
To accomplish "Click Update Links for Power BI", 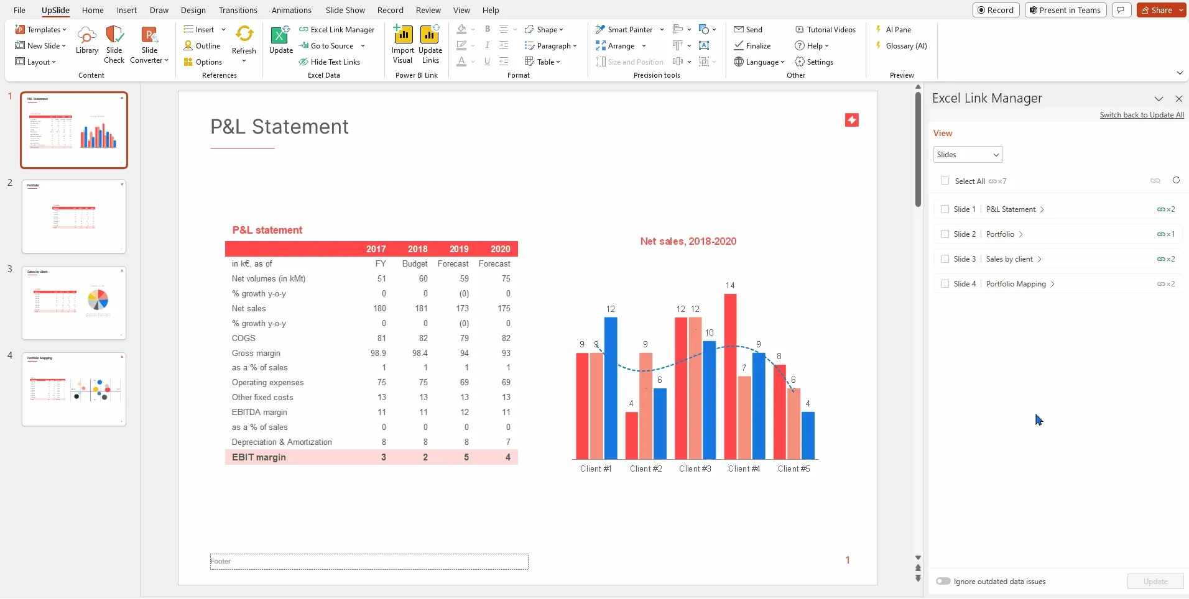I will [430, 45].
